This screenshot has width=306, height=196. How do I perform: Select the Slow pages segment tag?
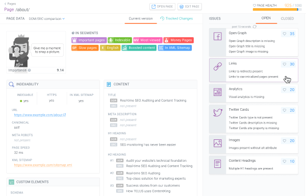[x=85, y=48]
